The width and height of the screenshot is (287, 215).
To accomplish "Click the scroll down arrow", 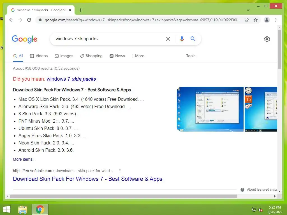I will click(279, 191).
